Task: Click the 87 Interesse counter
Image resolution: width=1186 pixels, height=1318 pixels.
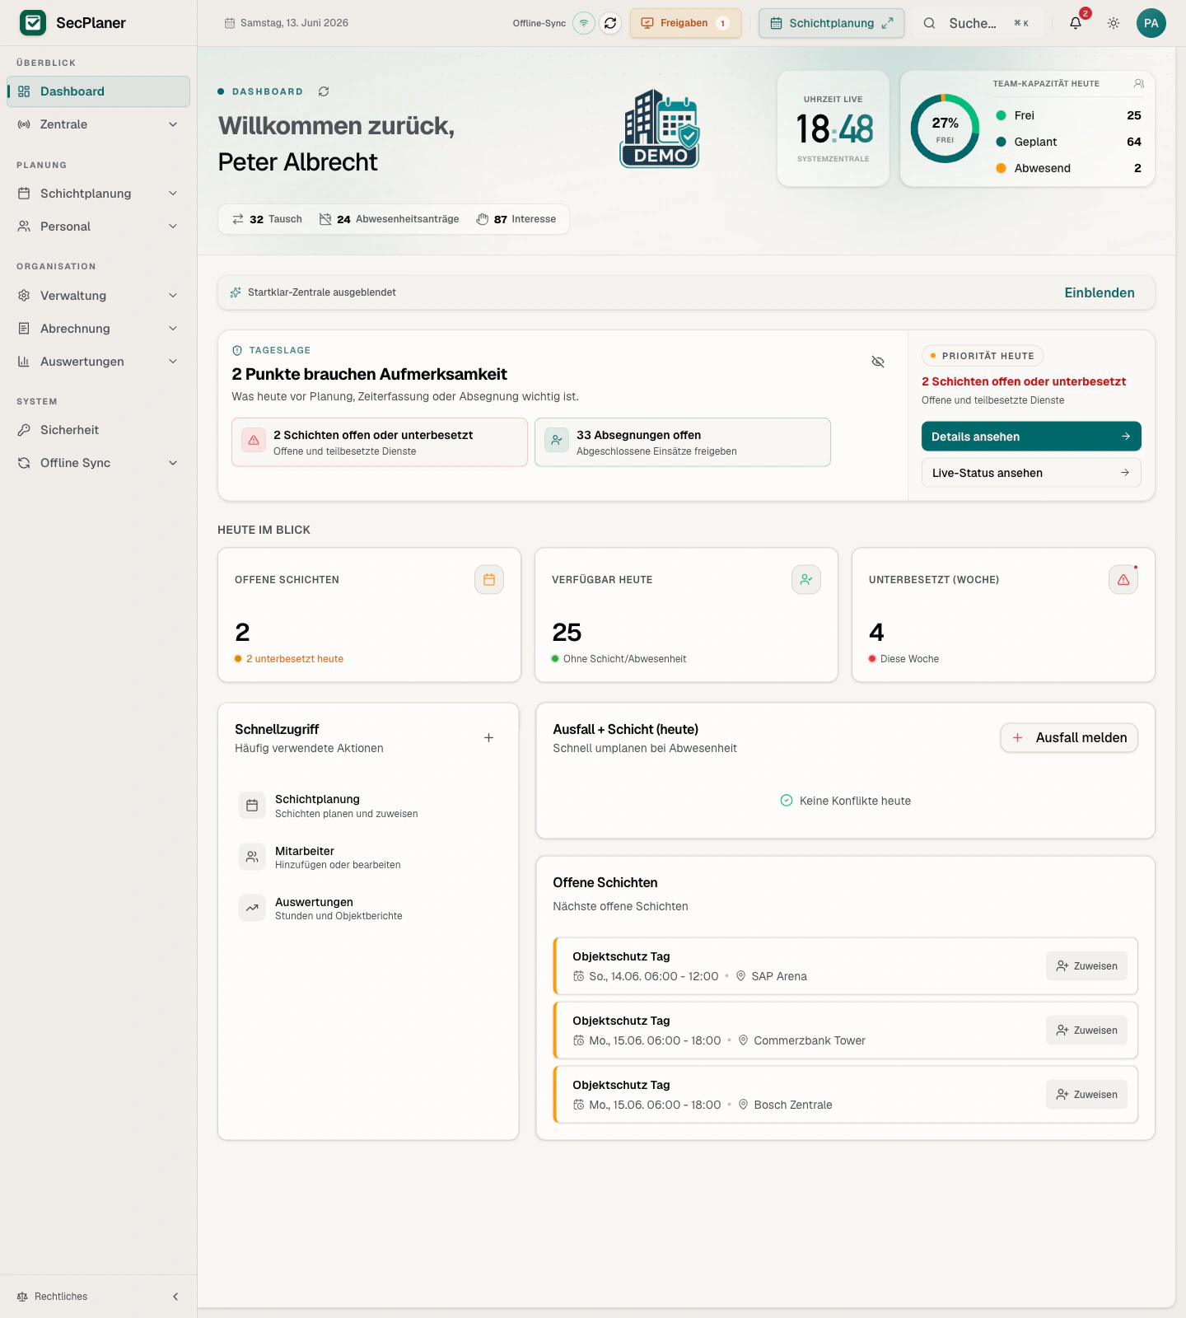Action: 516,219
